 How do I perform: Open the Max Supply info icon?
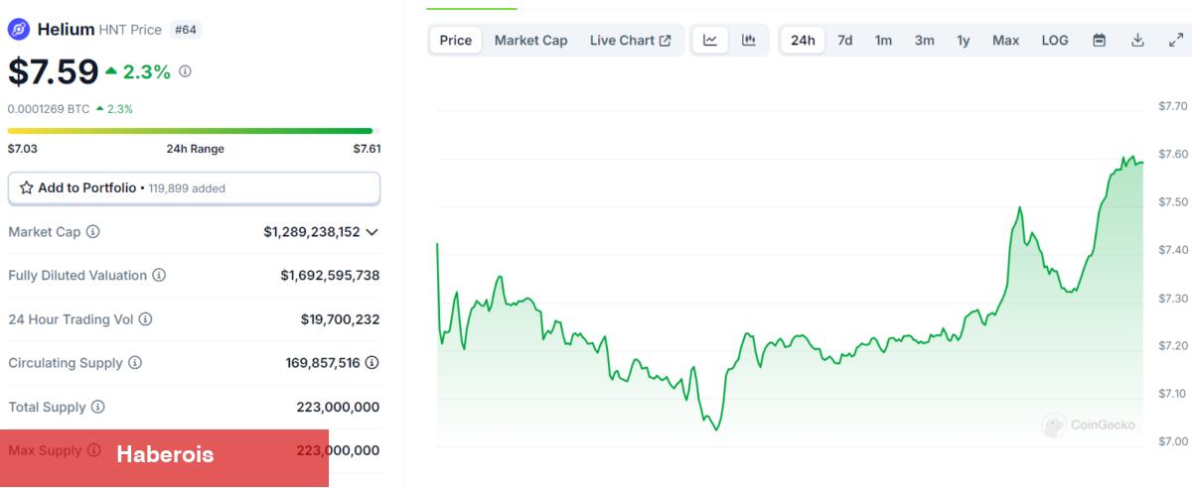pyautogui.click(x=94, y=450)
